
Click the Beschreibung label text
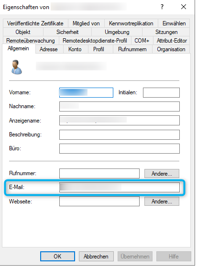[25, 134]
